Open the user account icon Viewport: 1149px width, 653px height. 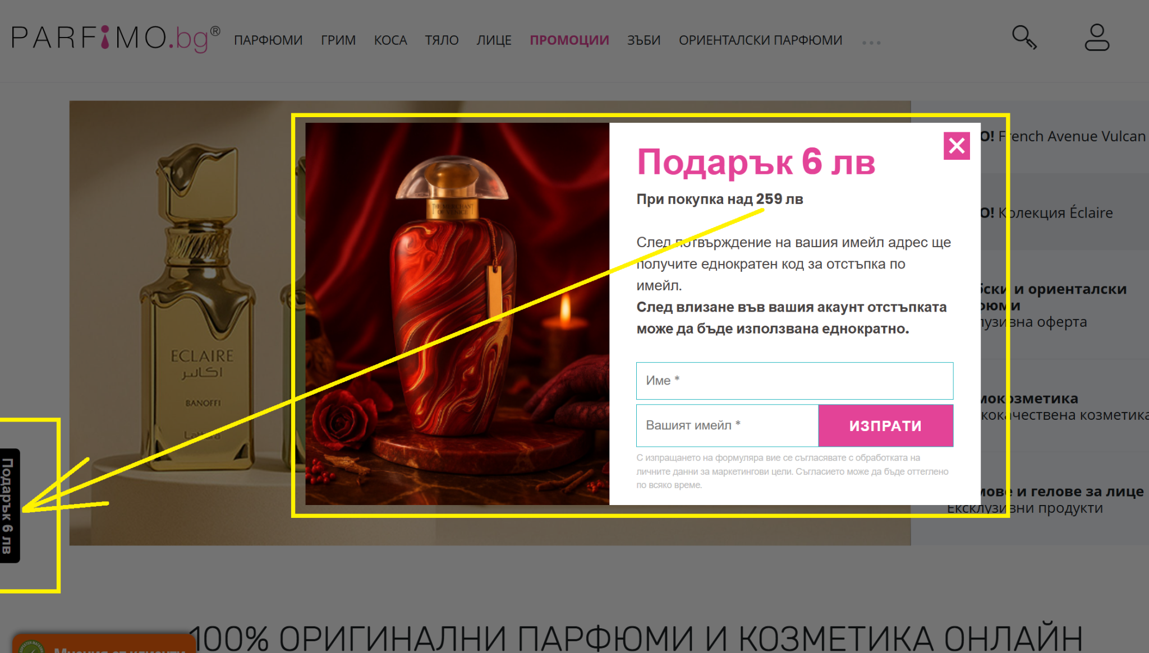[x=1096, y=38]
